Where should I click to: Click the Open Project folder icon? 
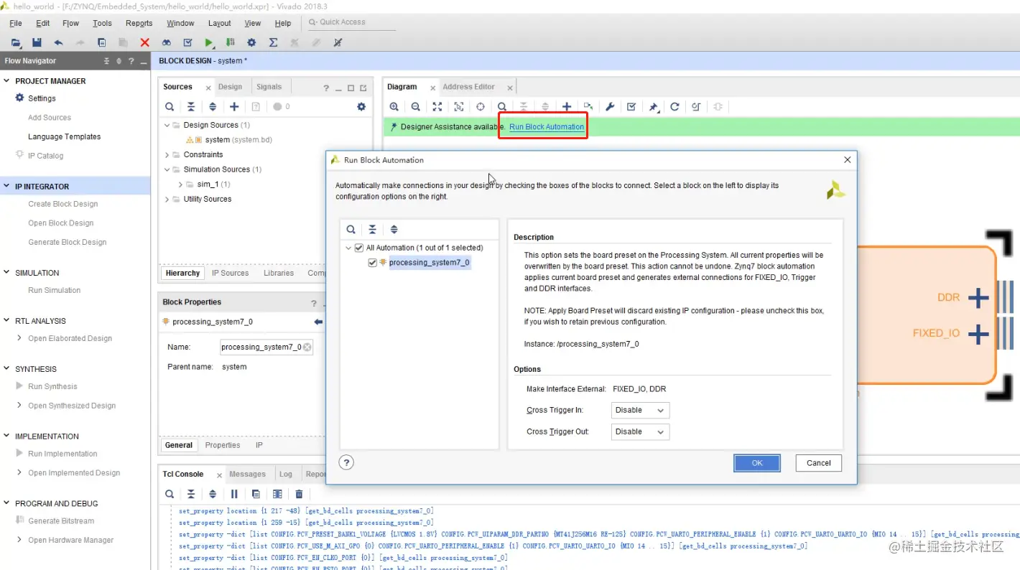point(16,42)
